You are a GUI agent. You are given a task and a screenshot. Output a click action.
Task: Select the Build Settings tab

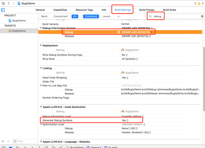click(123, 10)
